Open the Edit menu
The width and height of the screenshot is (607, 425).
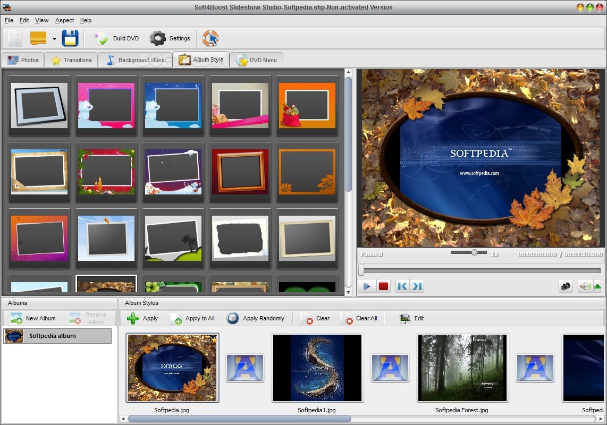(24, 21)
